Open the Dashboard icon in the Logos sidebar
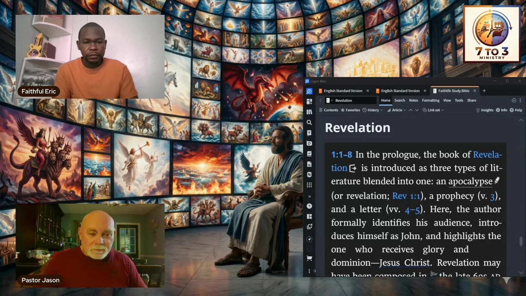The height and width of the screenshot is (296, 526). point(309,101)
